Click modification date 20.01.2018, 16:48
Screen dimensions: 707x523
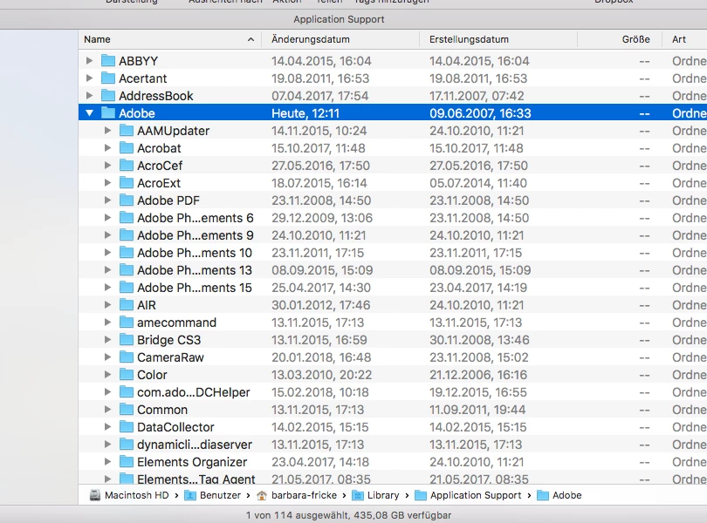point(321,357)
